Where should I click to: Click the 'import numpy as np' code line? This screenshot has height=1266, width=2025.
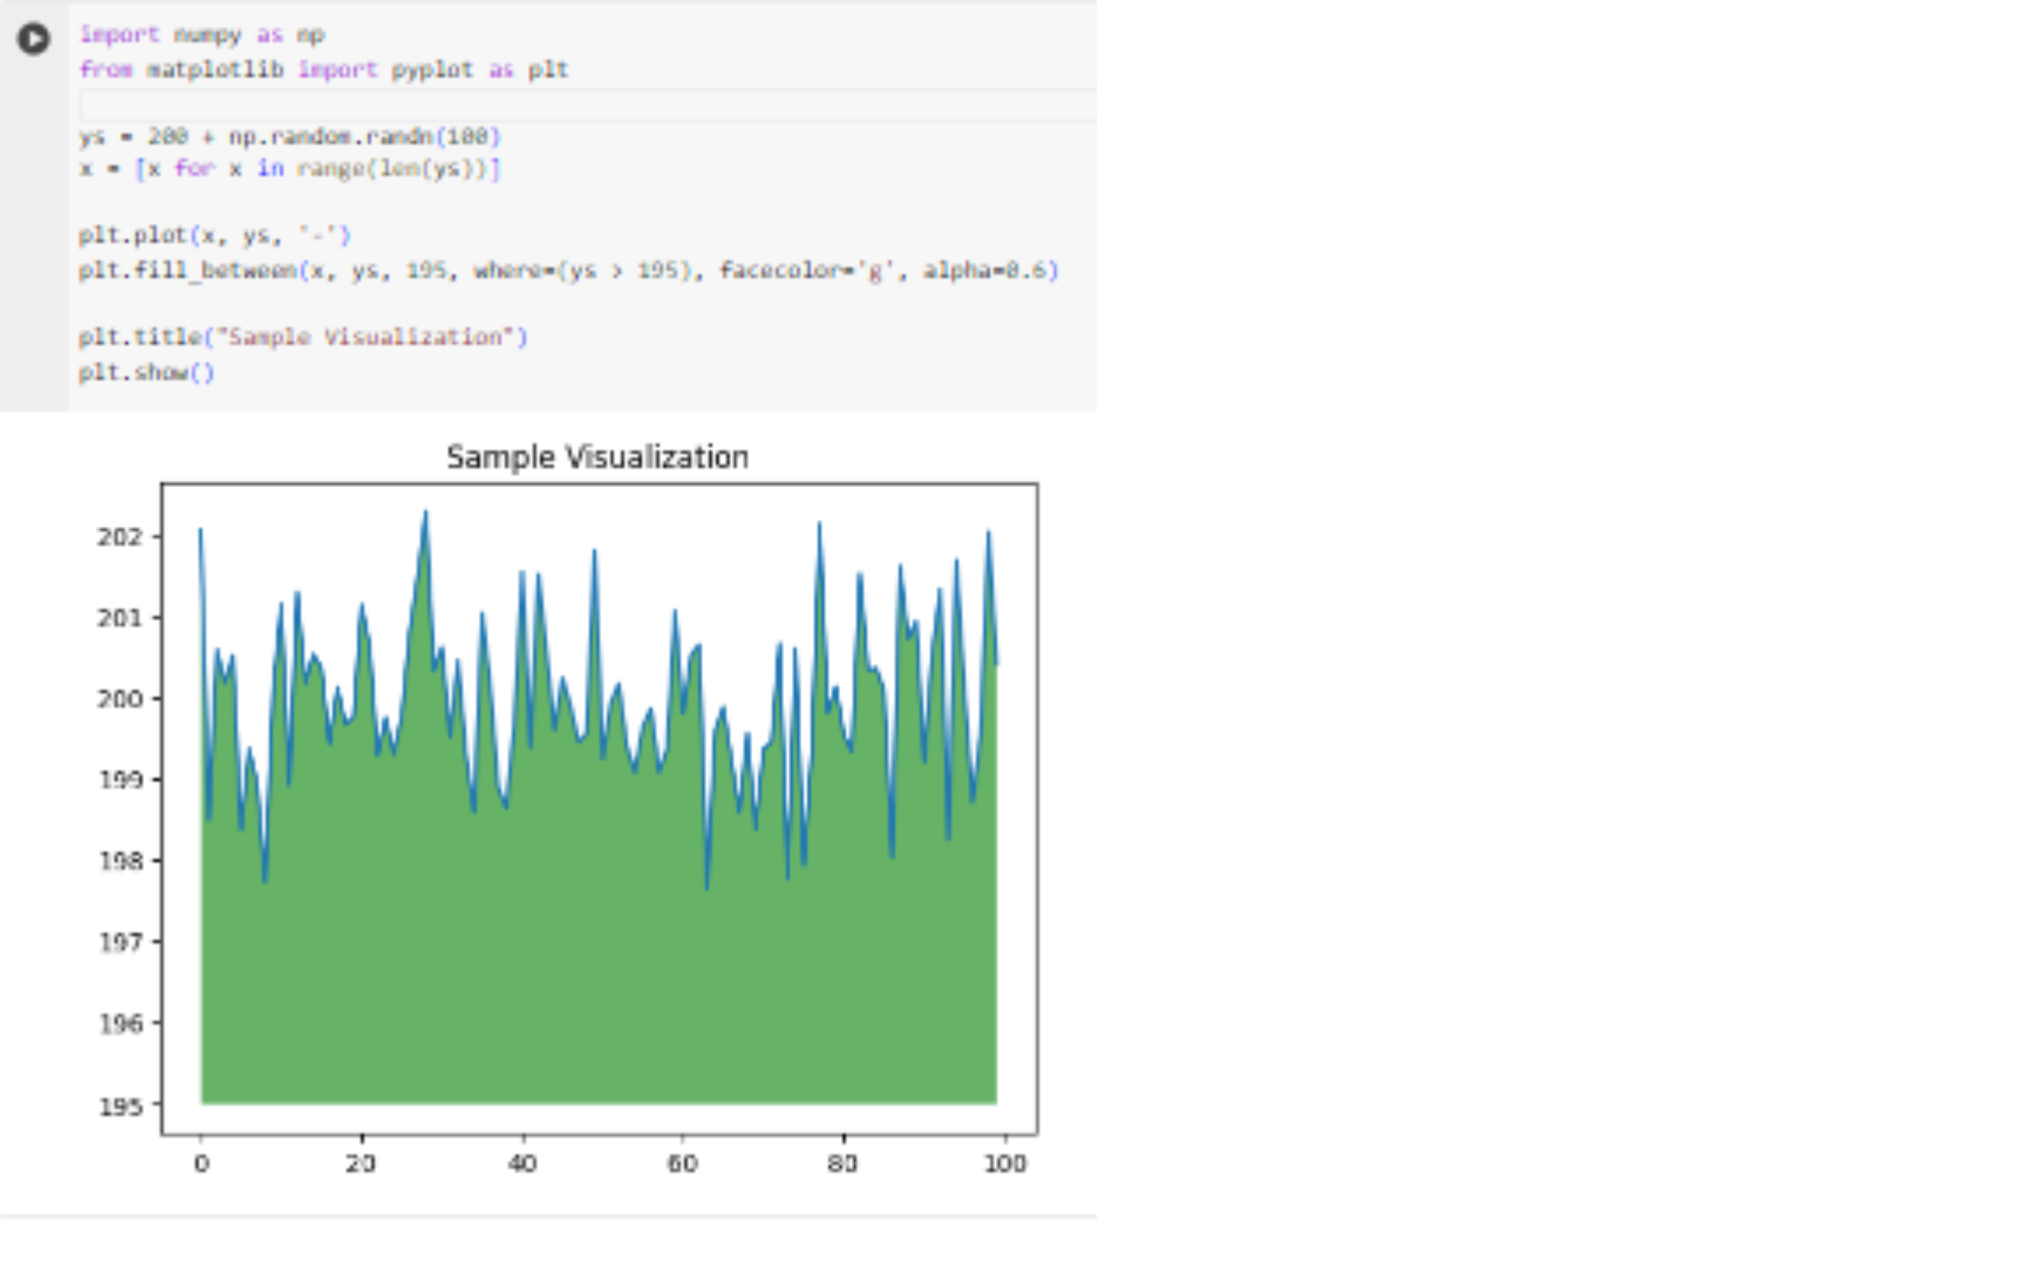coord(202,35)
